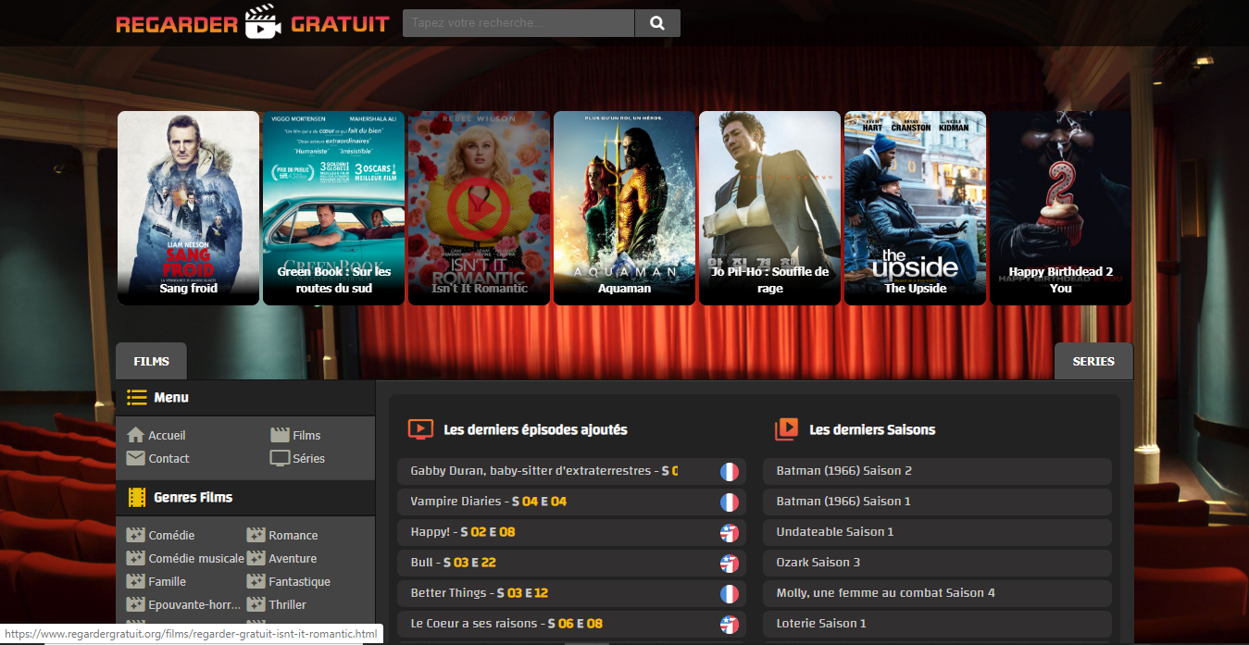The height and width of the screenshot is (645, 1249).
Task: Click the icon beside Comédie genre
Action: [x=135, y=535]
